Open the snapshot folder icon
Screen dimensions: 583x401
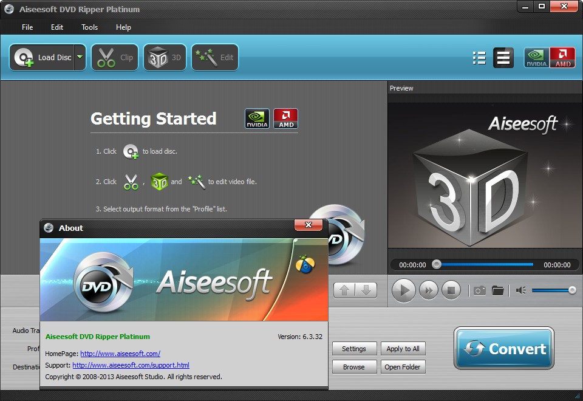(497, 290)
